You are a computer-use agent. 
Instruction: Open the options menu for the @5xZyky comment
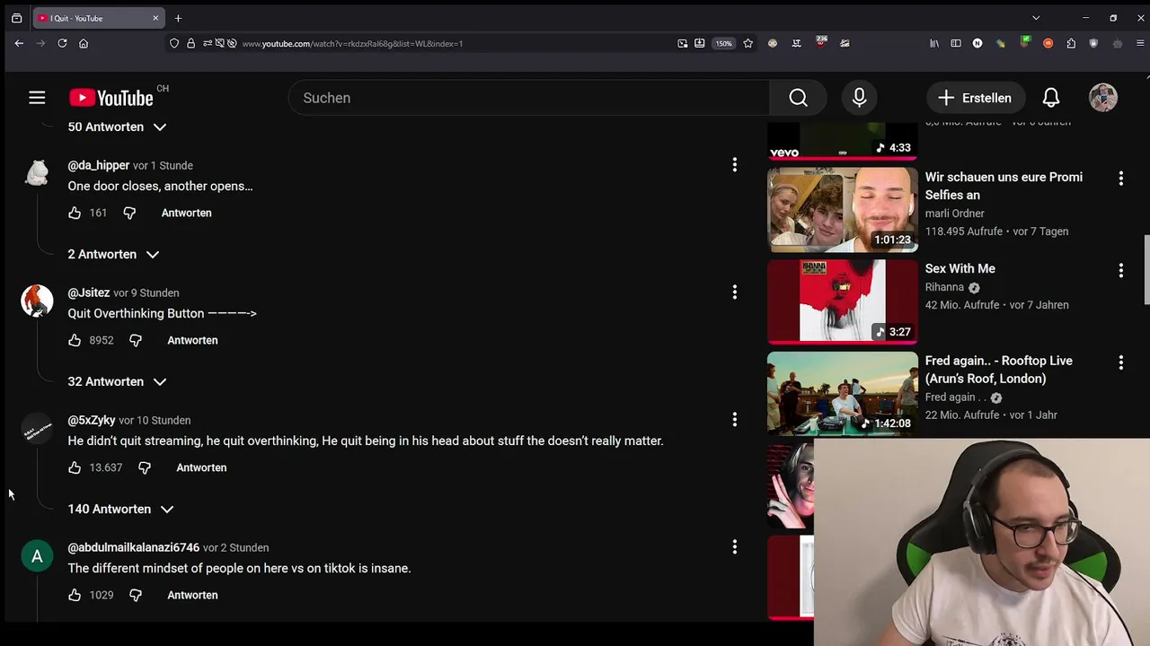pos(735,420)
